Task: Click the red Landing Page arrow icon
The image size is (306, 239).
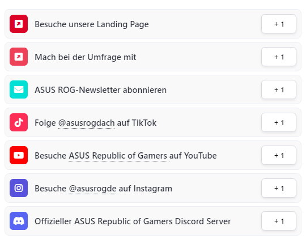Action: [x=19, y=24]
